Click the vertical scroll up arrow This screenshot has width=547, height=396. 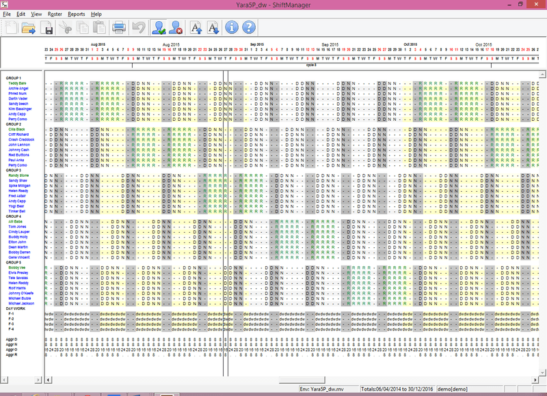(x=542, y=74)
